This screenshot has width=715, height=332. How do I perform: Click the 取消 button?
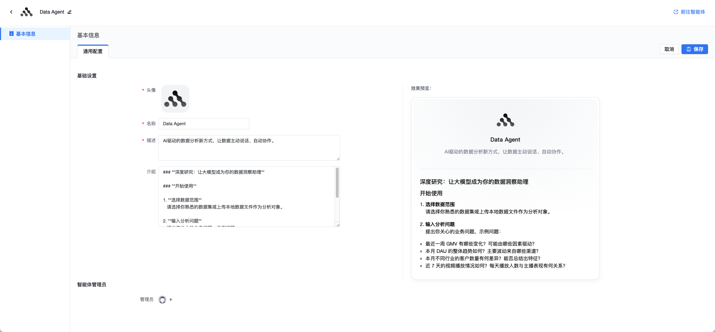(669, 49)
